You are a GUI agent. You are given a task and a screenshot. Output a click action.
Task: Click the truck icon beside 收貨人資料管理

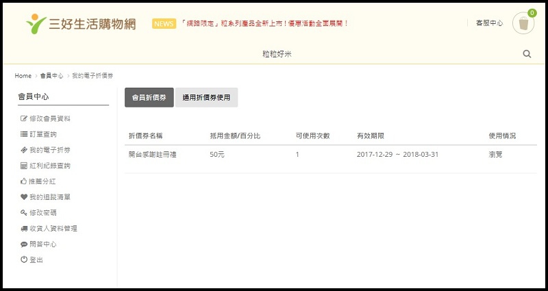(x=24, y=229)
